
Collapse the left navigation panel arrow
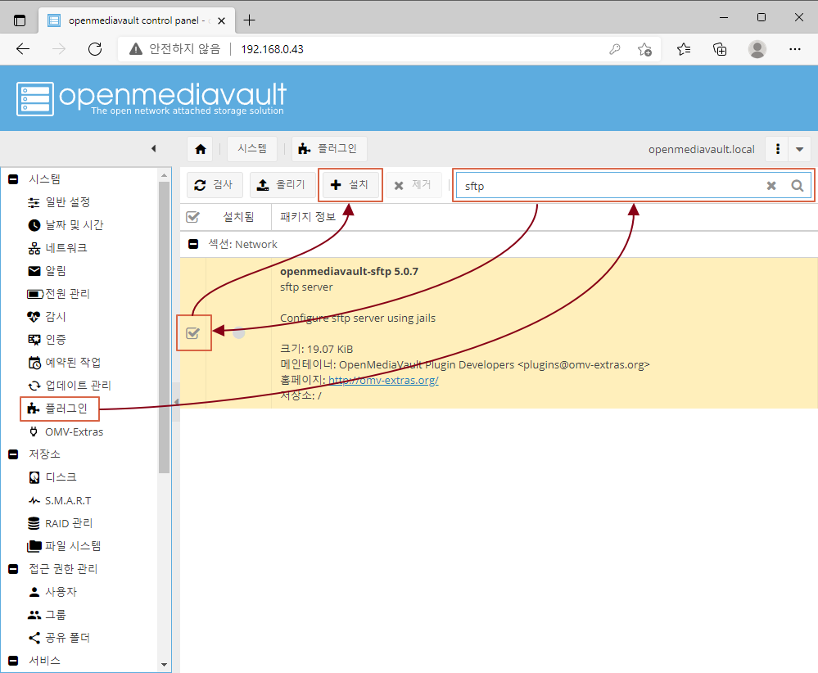click(x=153, y=149)
